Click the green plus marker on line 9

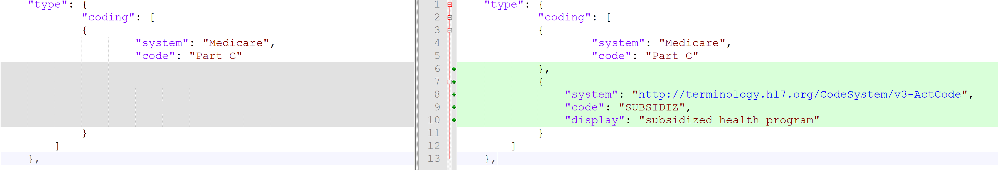click(x=454, y=107)
